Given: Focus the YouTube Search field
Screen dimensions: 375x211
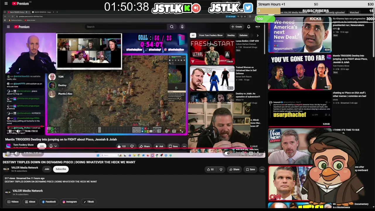Looking at the screenshot, I should [x=126, y=27].
